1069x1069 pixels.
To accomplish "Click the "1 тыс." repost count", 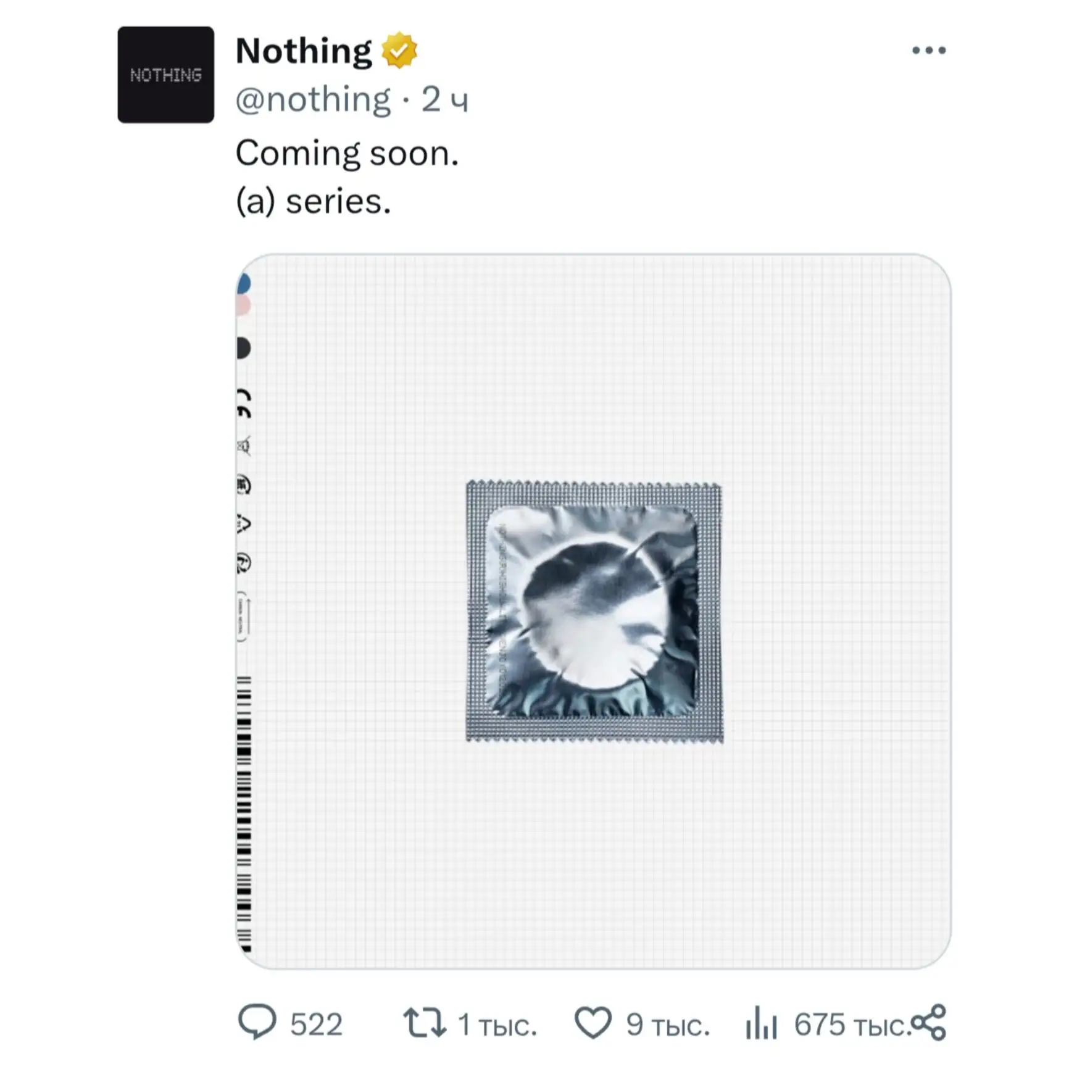I will (x=497, y=1025).
